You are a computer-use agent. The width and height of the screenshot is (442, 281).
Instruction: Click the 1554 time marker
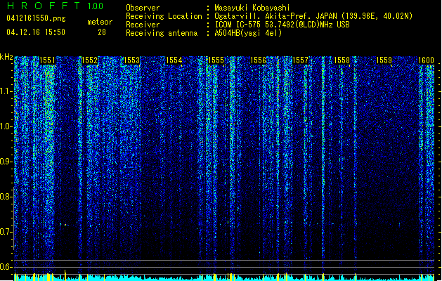(x=174, y=60)
